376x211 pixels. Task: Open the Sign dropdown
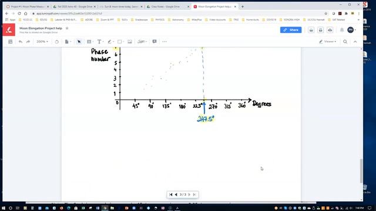142,42
